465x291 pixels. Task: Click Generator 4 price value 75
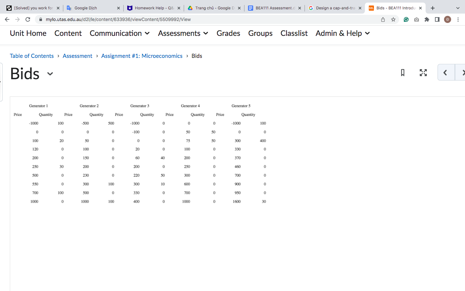(x=188, y=141)
